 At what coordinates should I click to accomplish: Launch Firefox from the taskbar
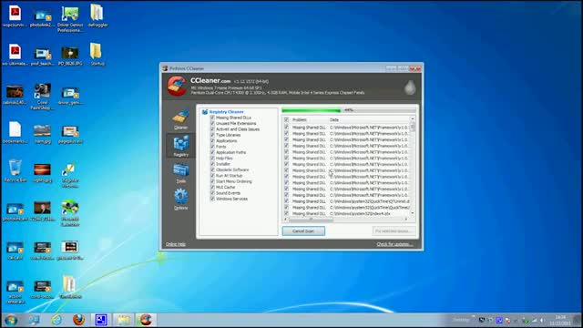point(79,320)
